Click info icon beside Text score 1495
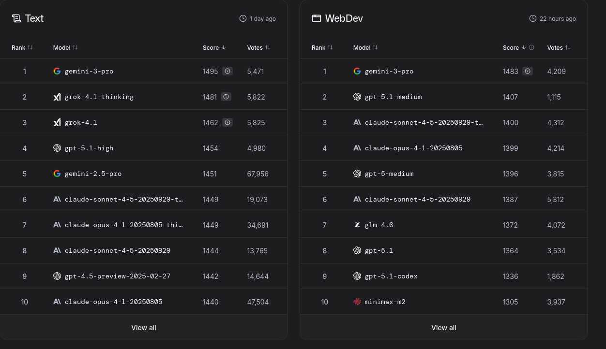 pyautogui.click(x=227, y=71)
